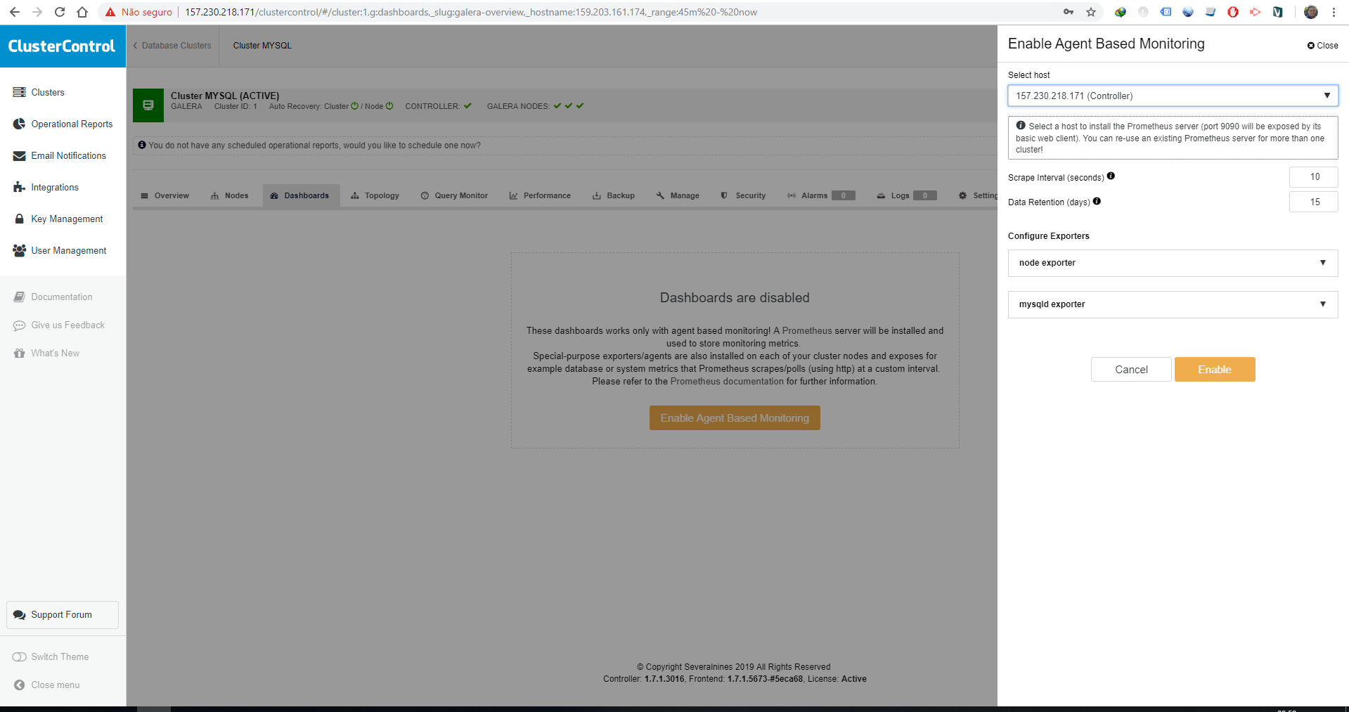Edit the Data Retention days field
The height and width of the screenshot is (712, 1349).
(x=1313, y=202)
